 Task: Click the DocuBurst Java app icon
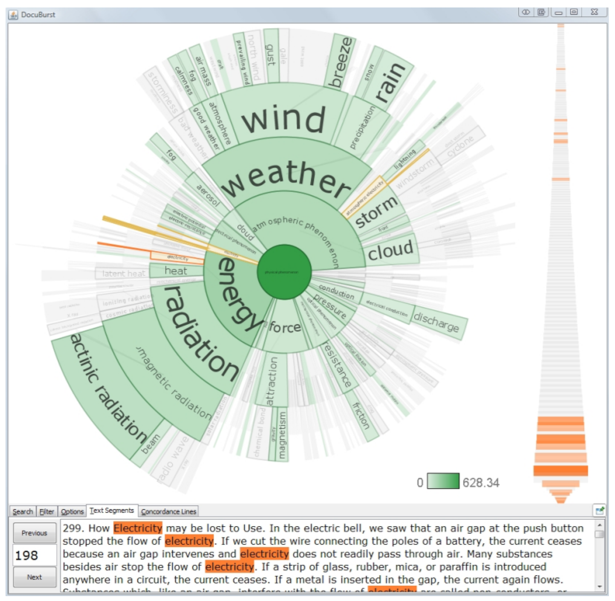13,15
